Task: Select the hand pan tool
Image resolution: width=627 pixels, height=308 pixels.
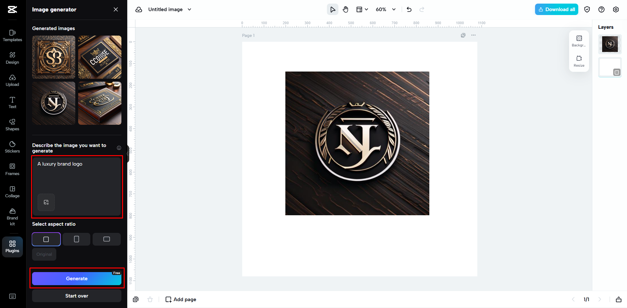Action: (x=346, y=9)
